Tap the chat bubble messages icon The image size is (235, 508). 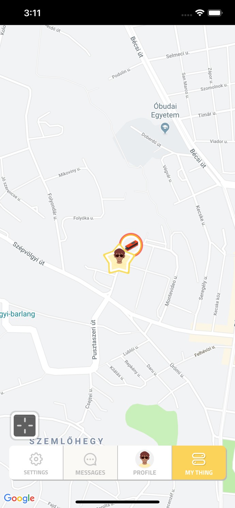(x=90, y=459)
